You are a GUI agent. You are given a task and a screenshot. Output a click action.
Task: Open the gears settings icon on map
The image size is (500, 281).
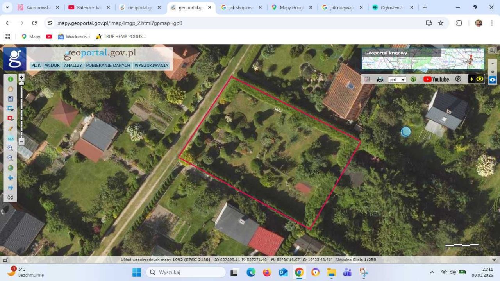click(493, 50)
